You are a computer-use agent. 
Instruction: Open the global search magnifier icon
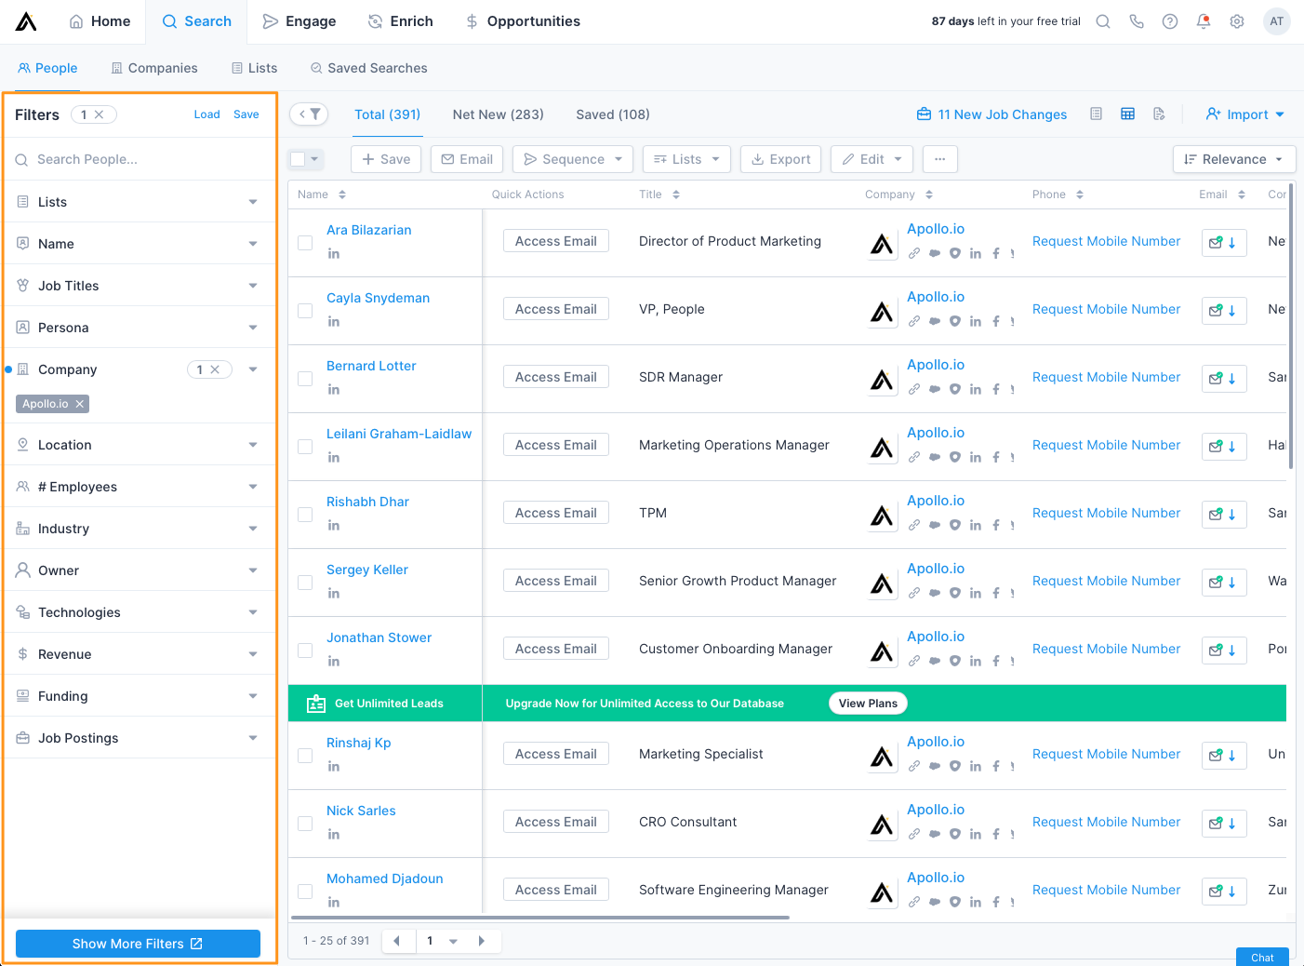tap(1103, 21)
